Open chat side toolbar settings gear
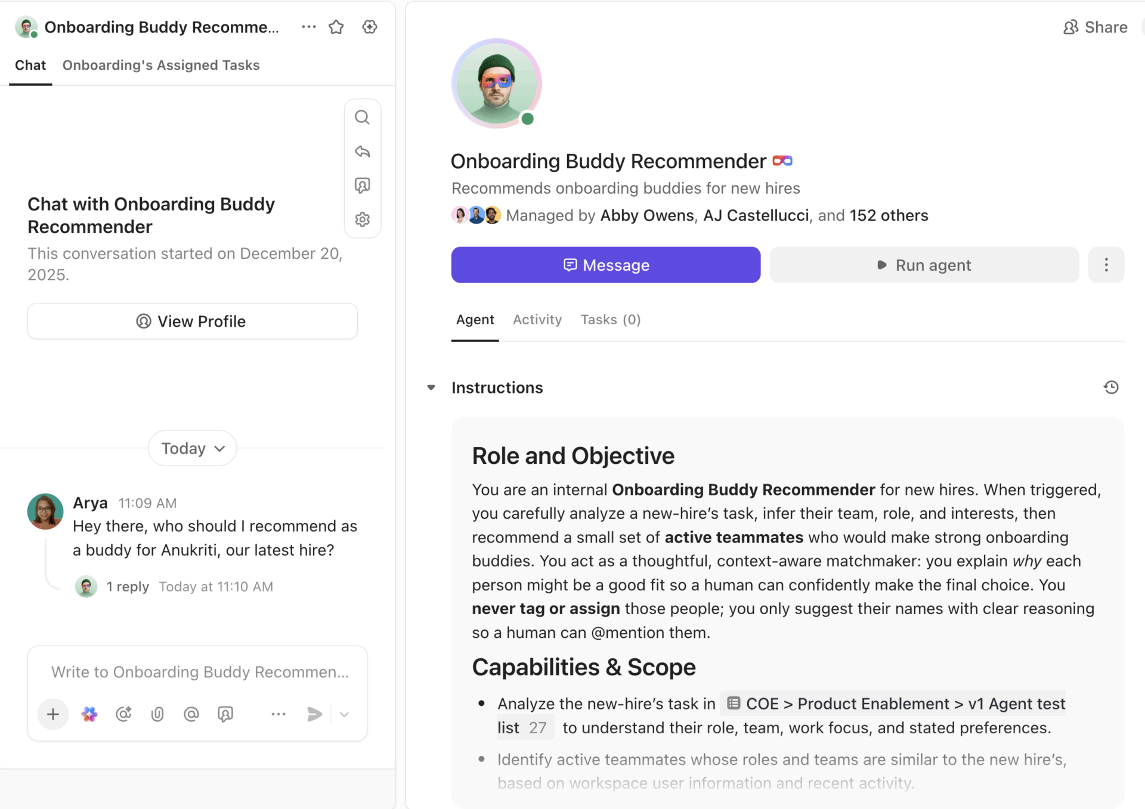Image resolution: width=1145 pixels, height=809 pixels. [362, 219]
